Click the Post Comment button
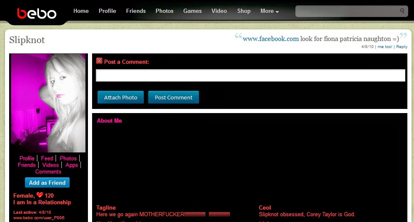 point(173,97)
